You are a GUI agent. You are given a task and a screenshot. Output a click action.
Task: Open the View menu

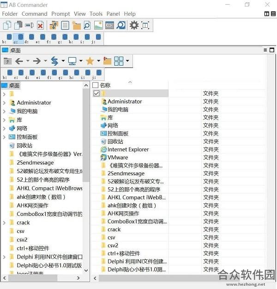pyautogui.click(x=80, y=14)
